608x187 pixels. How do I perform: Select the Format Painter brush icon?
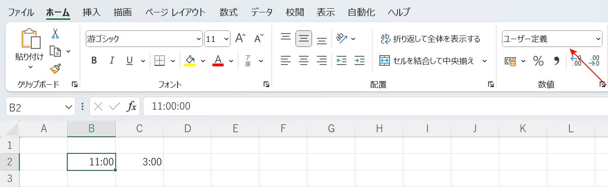(55, 69)
